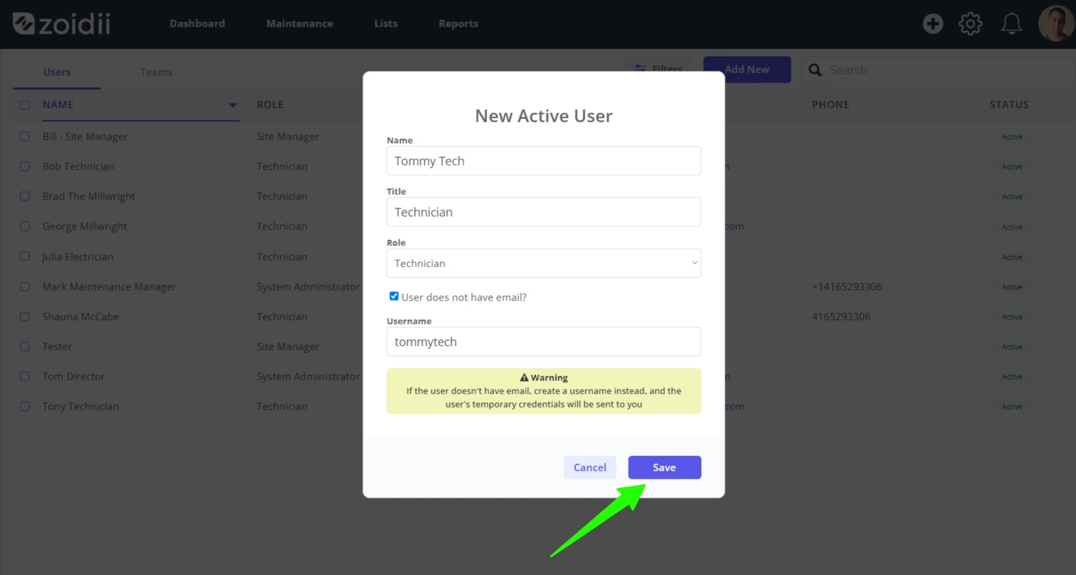The height and width of the screenshot is (575, 1076).
Task: Click phone number 4165293306
Action: (841, 316)
